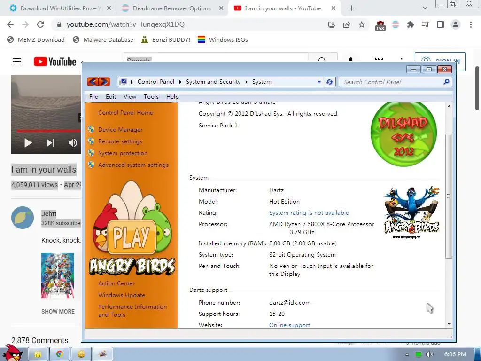Click the Search Control Panel magnifier icon
Image resolution: width=481 pixels, height=361 pixels.
(446, 82)
